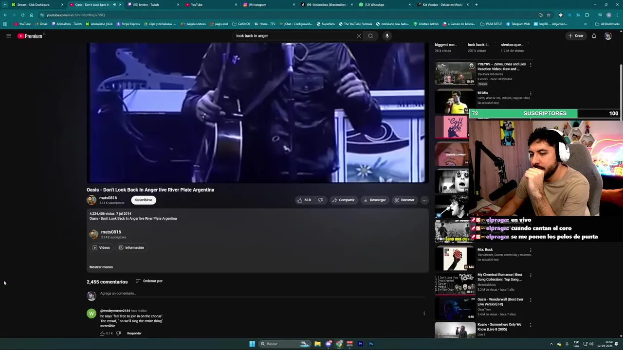Open mats0816 channel avatar beside the title

[92, 200]
